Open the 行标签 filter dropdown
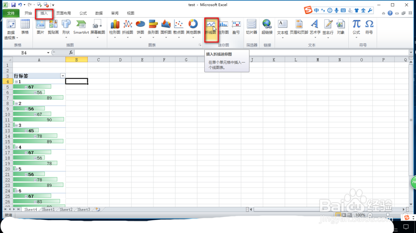 (x=63, y=76)
